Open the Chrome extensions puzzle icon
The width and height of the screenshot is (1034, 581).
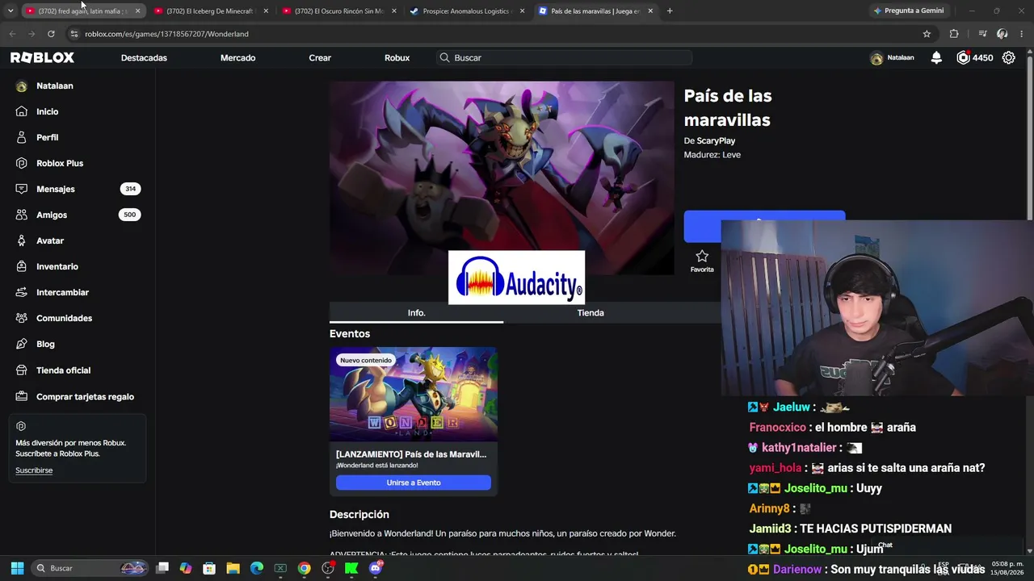pos(954,34)
